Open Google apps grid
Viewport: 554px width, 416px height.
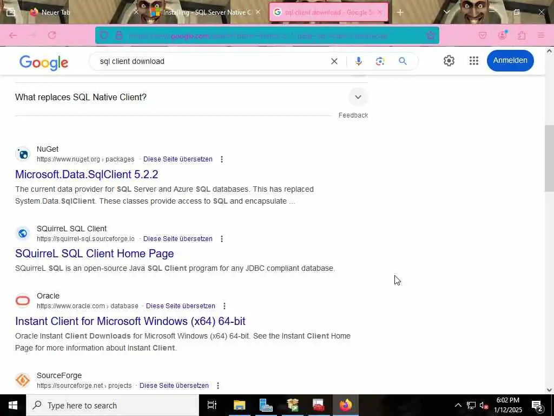pos(474,61)
